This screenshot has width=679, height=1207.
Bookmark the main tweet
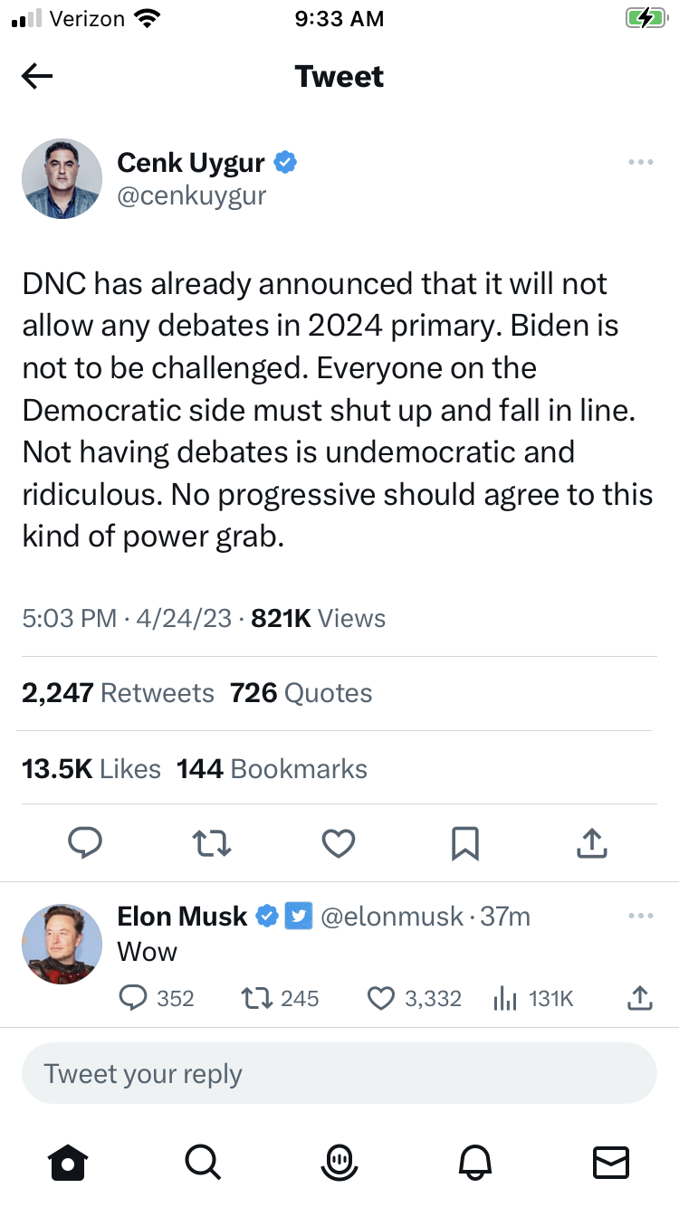tap(464, 843)
